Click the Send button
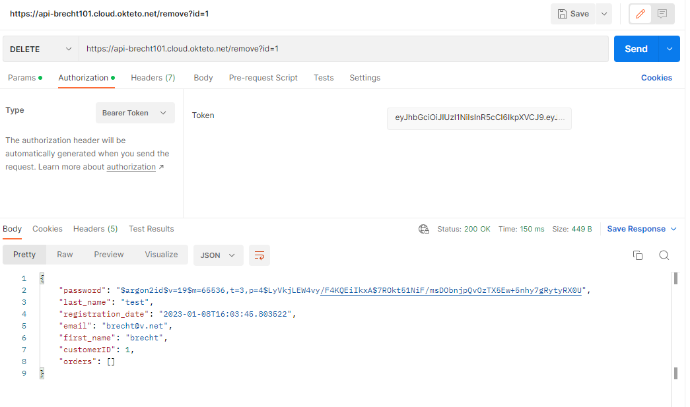Viewport: 690px width, 407px height. (x=635, y=48)
